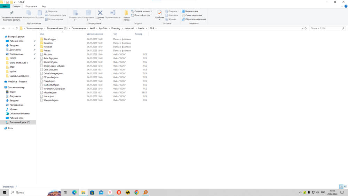Show hidden system tray icons
This screenshot has width=348, height=196.
tap(300, 192)
